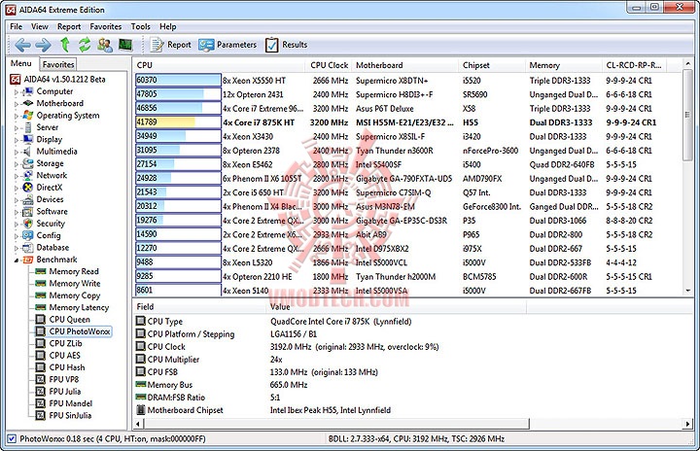
Task: Sort results by CPU Clock column
Action: [x=329, y=65]
